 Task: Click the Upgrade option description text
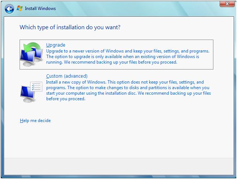(x=128, y=57)
